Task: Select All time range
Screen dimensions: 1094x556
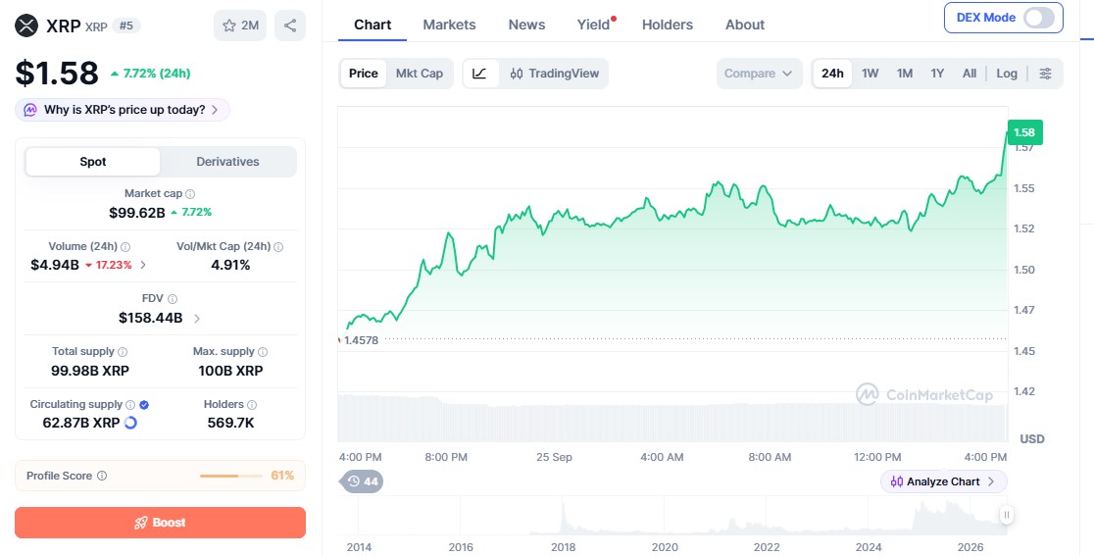Action: click(970, 74)
